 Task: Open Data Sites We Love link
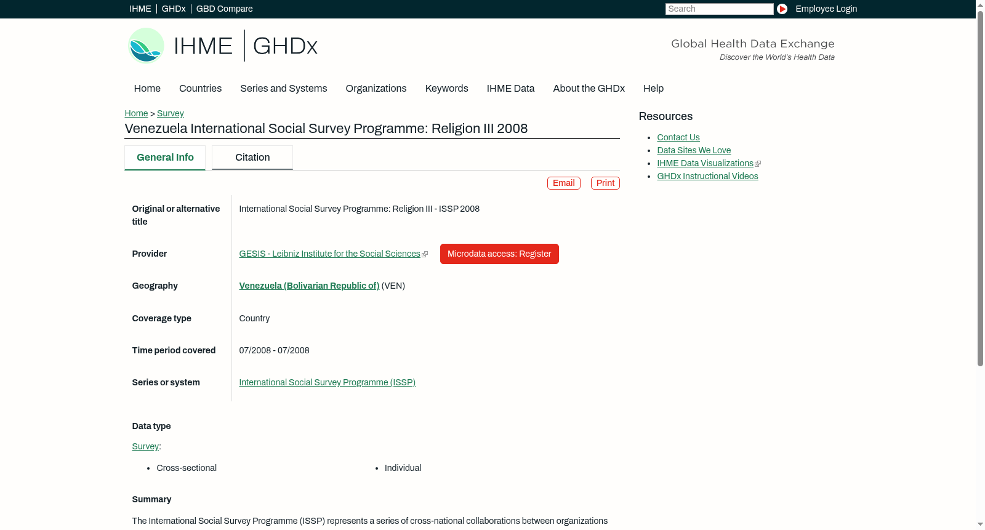point(694,151)
